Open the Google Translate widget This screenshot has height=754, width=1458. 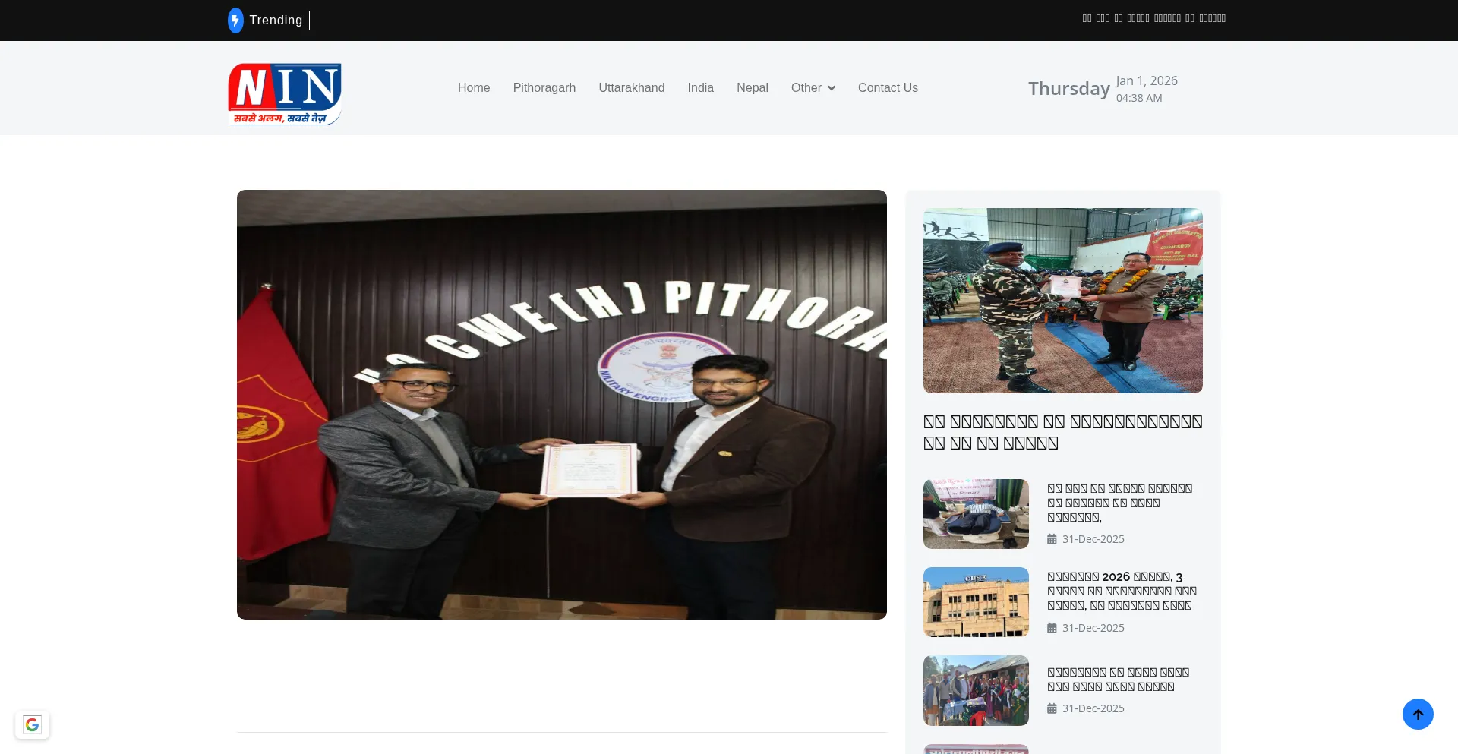(31, 724)
